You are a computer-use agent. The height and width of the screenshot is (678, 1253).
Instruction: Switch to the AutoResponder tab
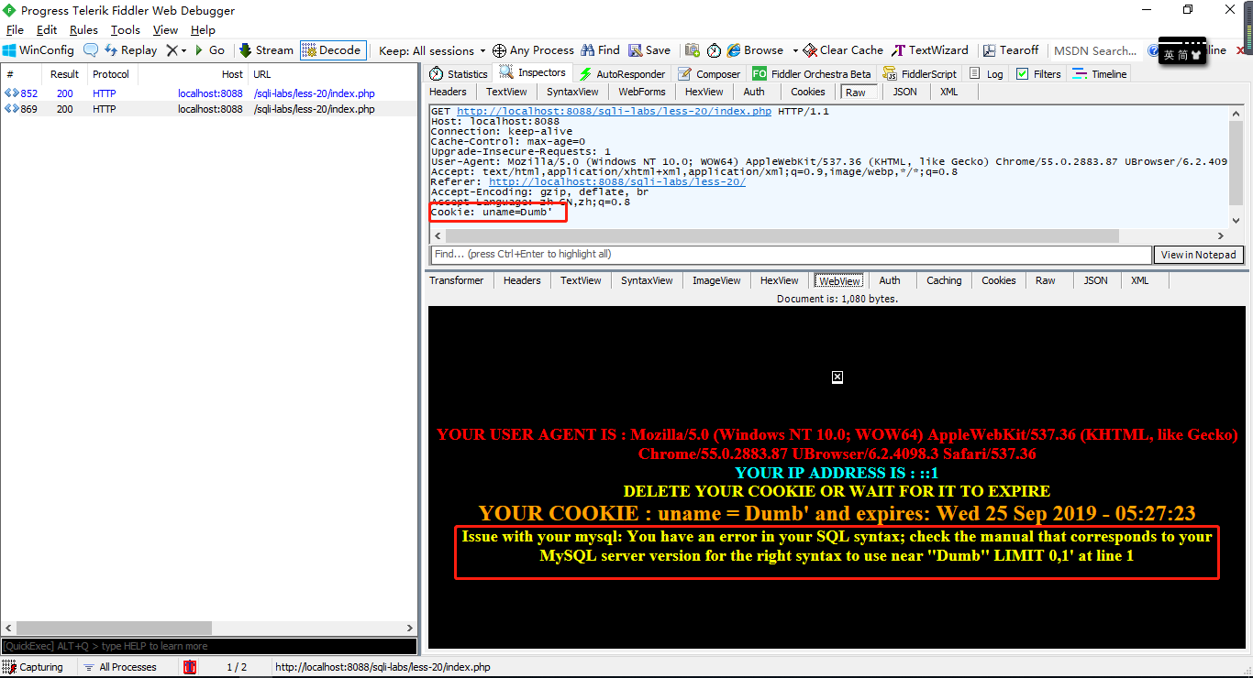(621, 74)
